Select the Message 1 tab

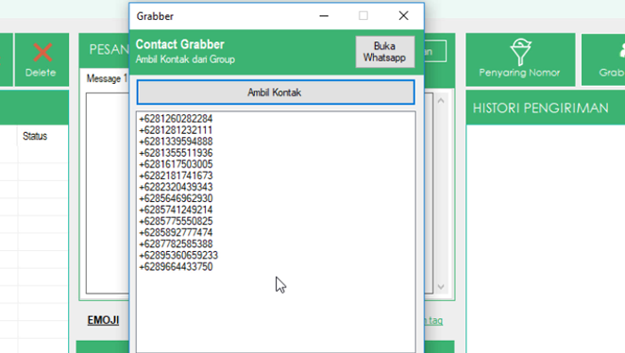pyautogui.click(x=107, y=78)
